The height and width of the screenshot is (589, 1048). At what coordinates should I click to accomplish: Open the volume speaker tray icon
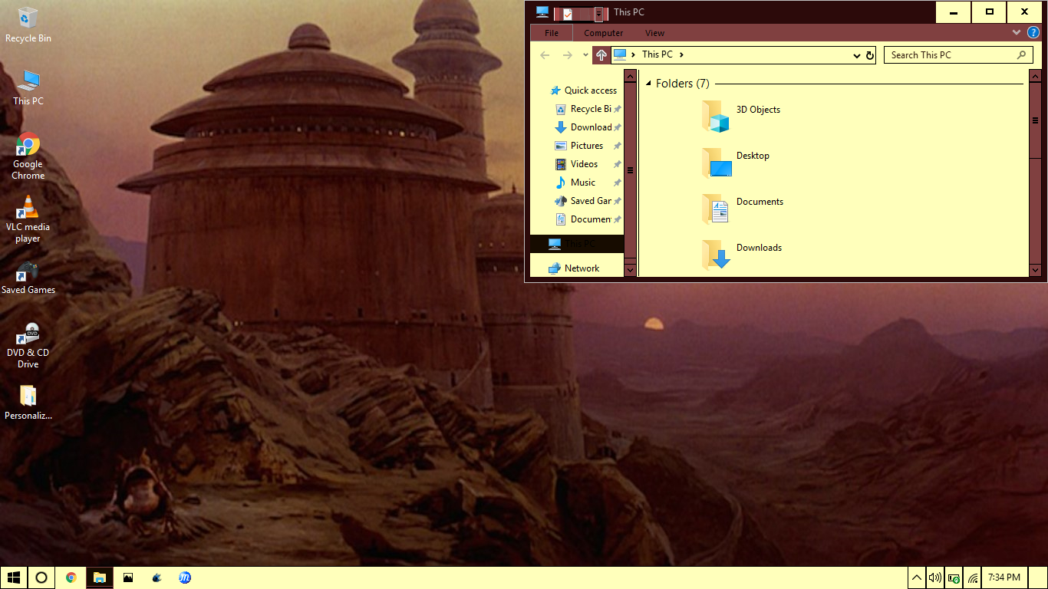[934, 577]
